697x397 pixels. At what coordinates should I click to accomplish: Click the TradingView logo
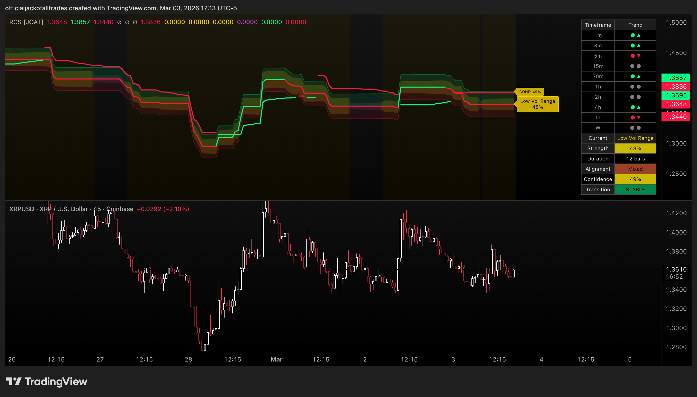pos(47,382)
